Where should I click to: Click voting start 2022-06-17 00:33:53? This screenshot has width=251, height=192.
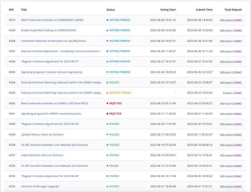(163, 135)
